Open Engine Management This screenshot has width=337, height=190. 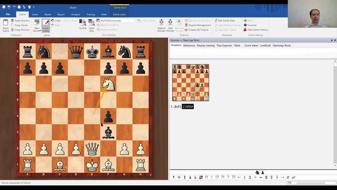(198, 25)
